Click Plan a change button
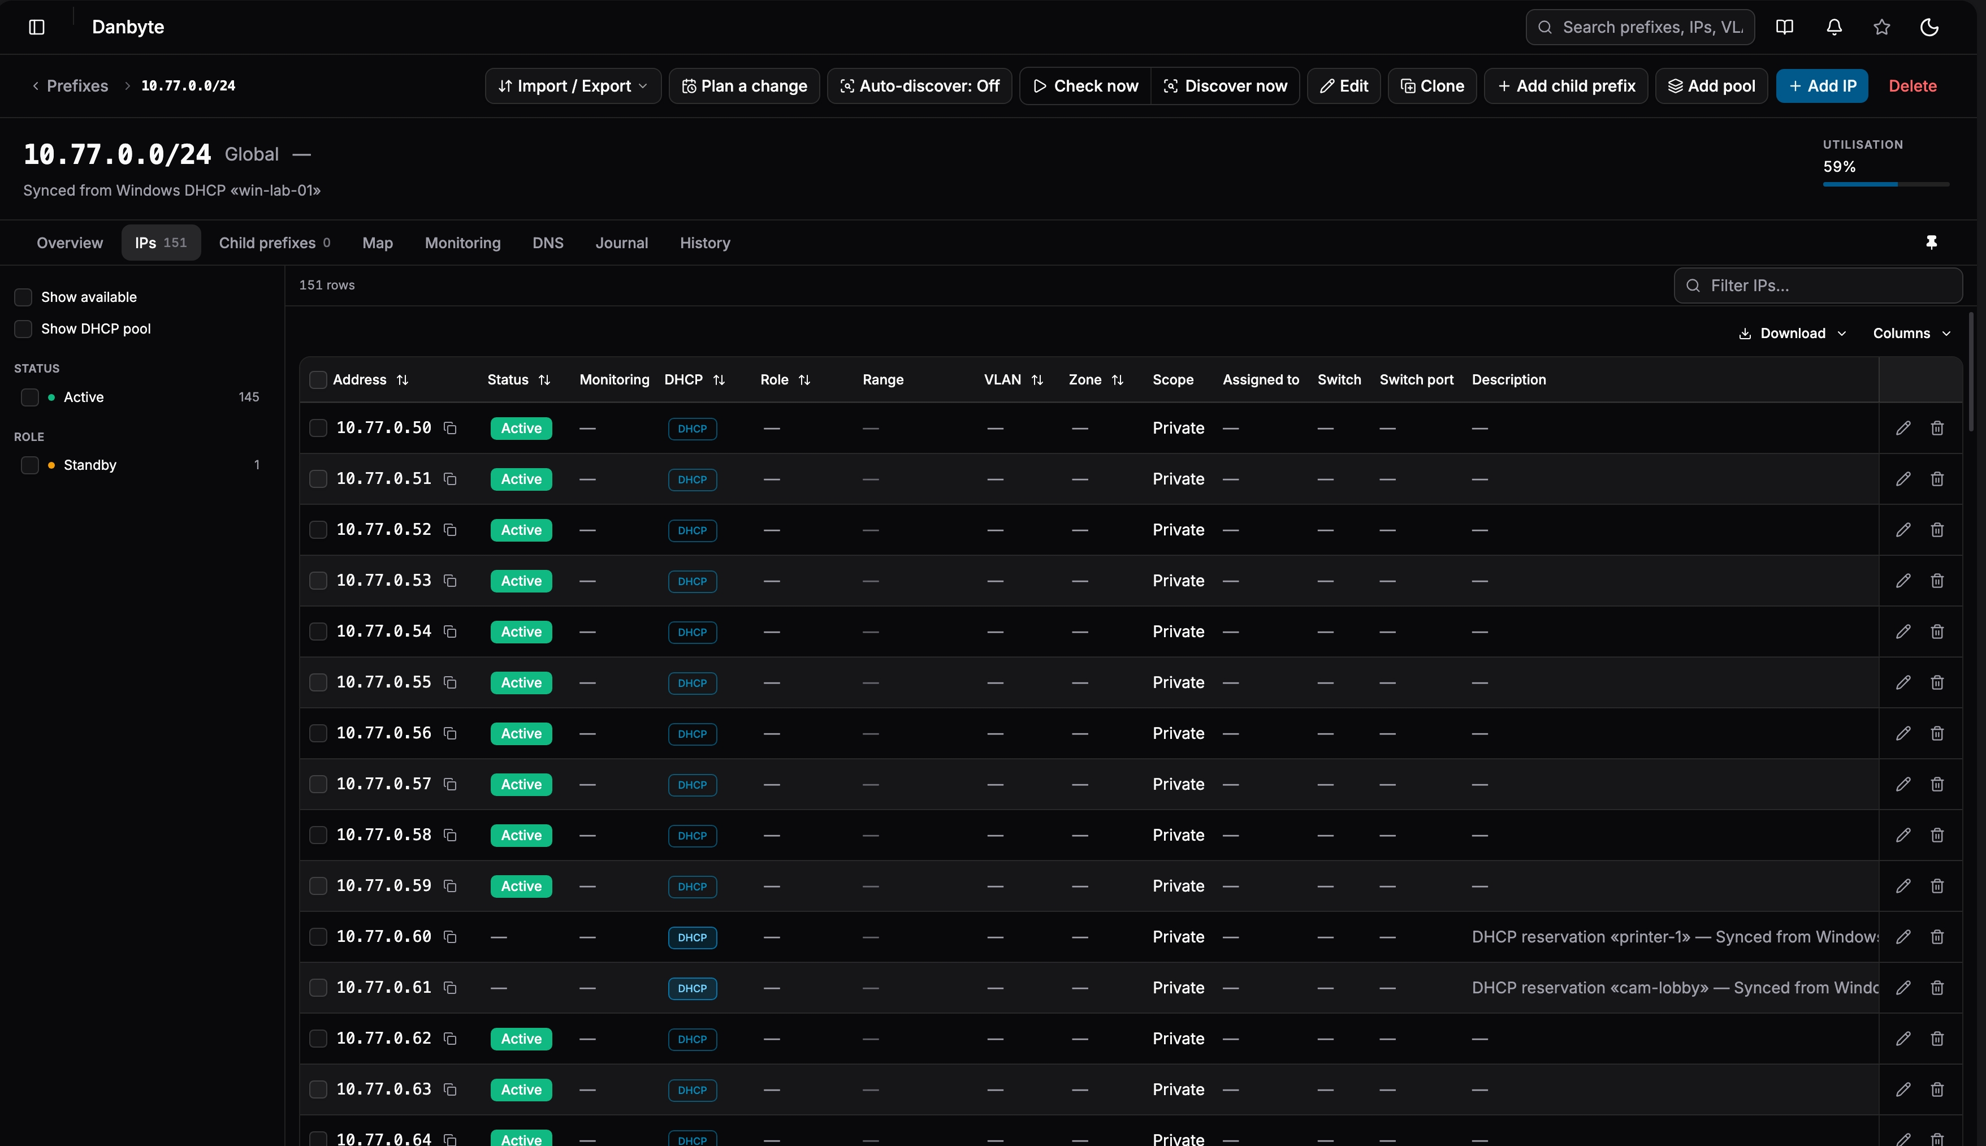Screen dimensions: 1986x1146 coord(745,86)
